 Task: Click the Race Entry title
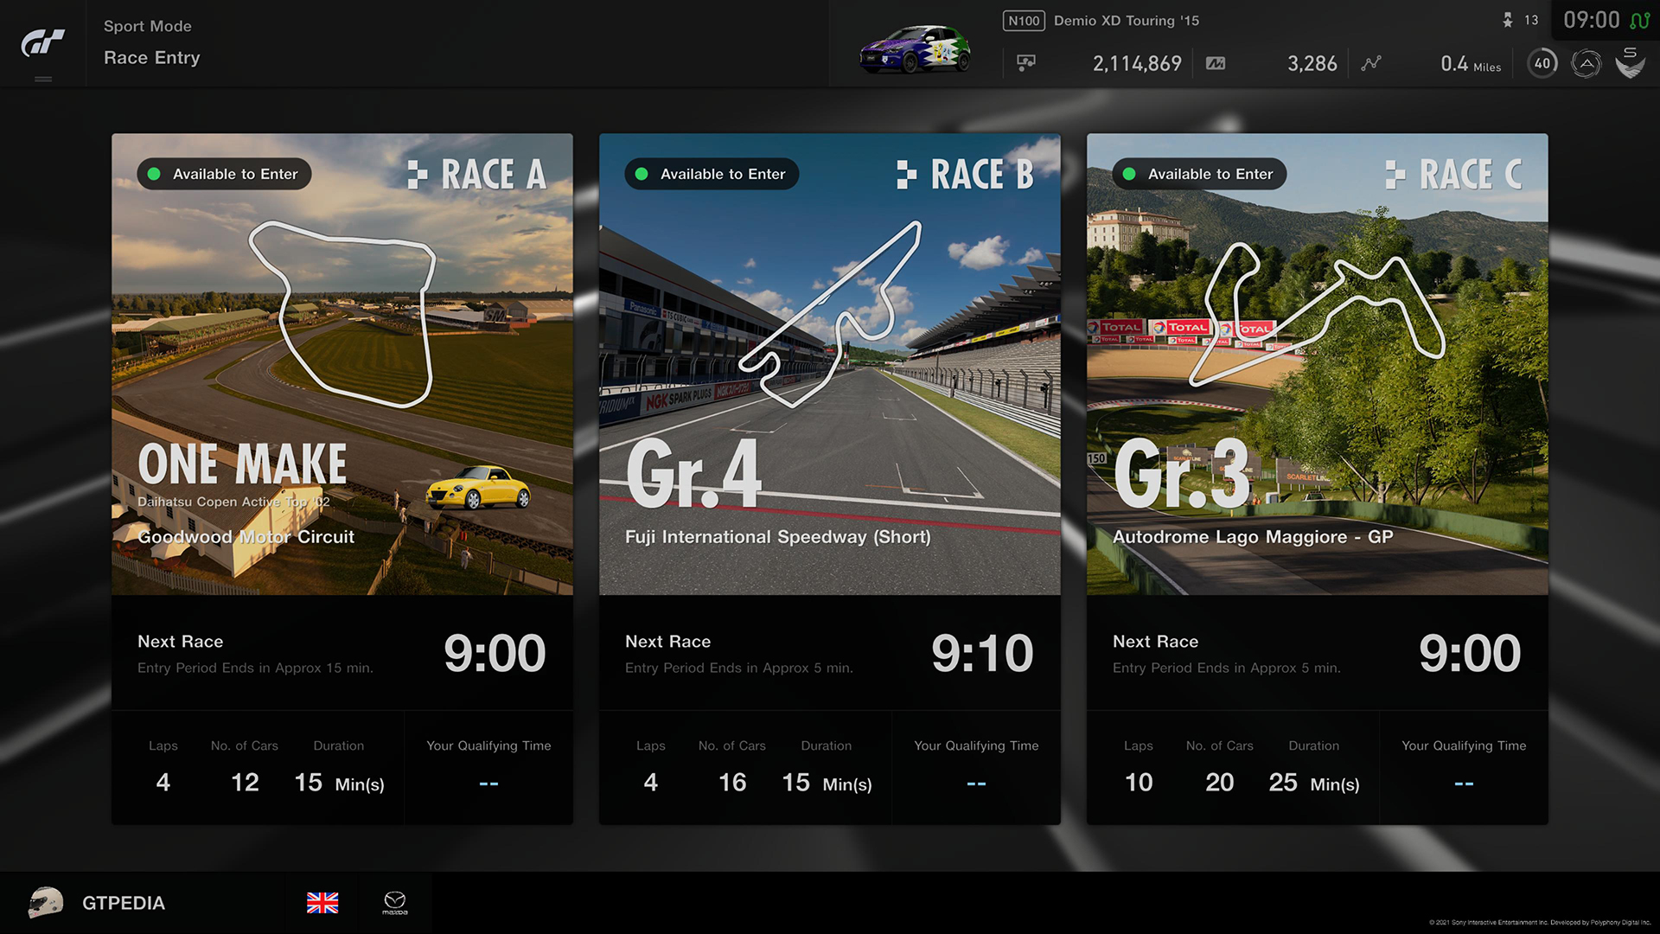point(152,58)
